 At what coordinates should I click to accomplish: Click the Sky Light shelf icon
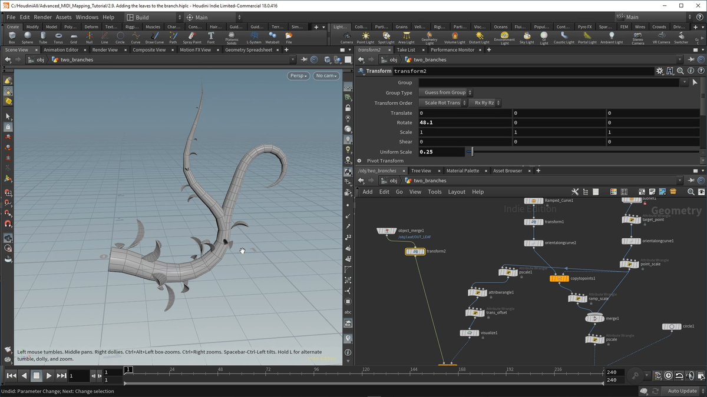point(526,38)
